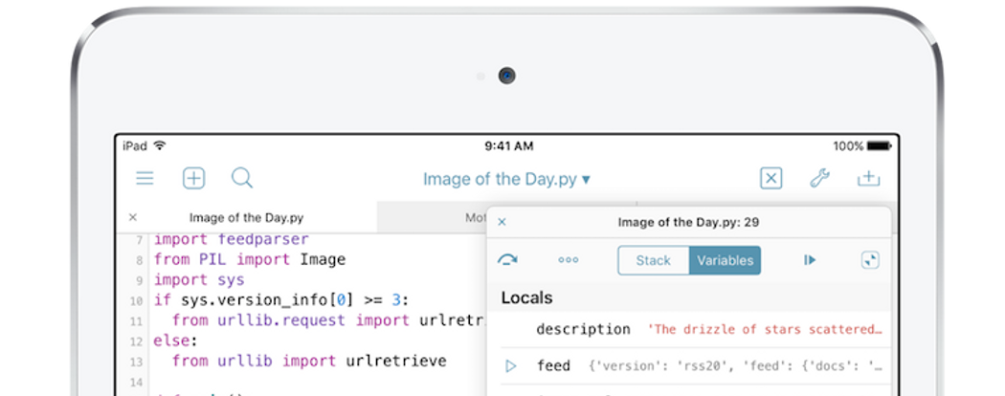Tap the new file plus icon

(x=194, y=178)
